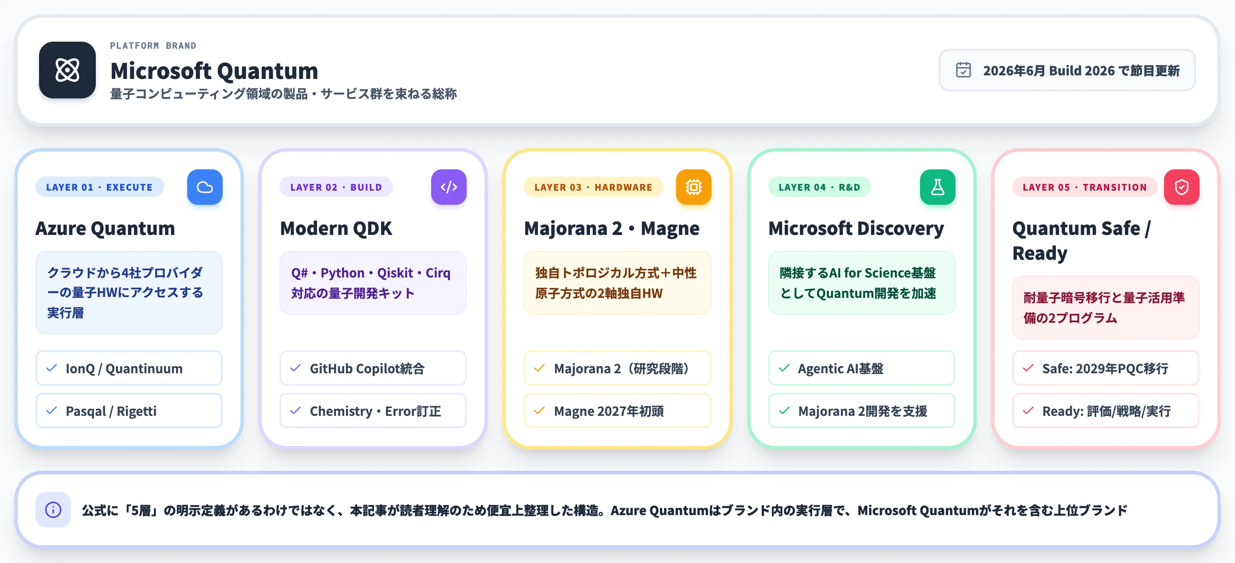Viewport: 1235px width, 563px height.
Task: Click the 量子コンピューティング領域 subtitle text
Action: (x=283, y=94)
